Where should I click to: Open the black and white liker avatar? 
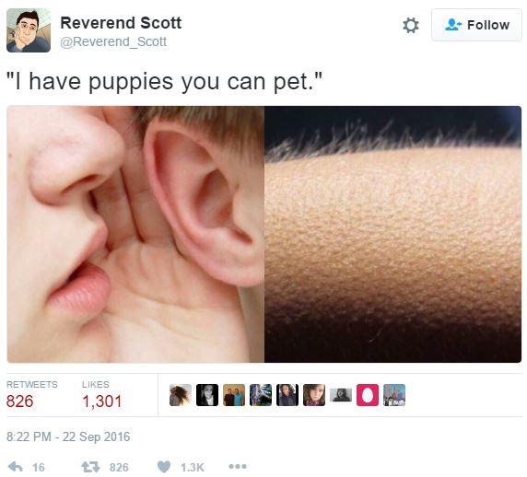click(x=207, y=395)
